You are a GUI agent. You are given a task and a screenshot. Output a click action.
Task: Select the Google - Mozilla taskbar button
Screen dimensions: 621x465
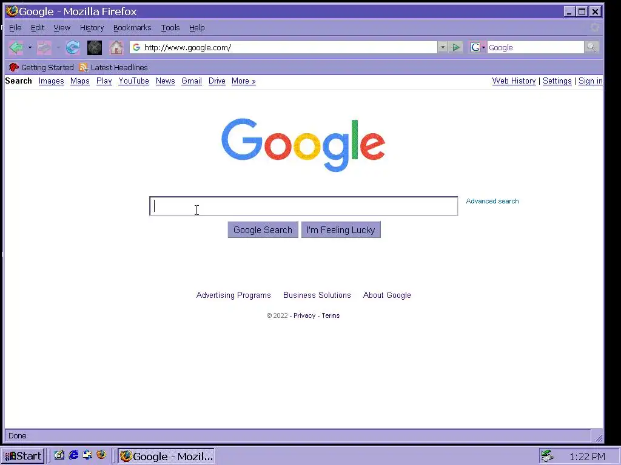point(166,456)
